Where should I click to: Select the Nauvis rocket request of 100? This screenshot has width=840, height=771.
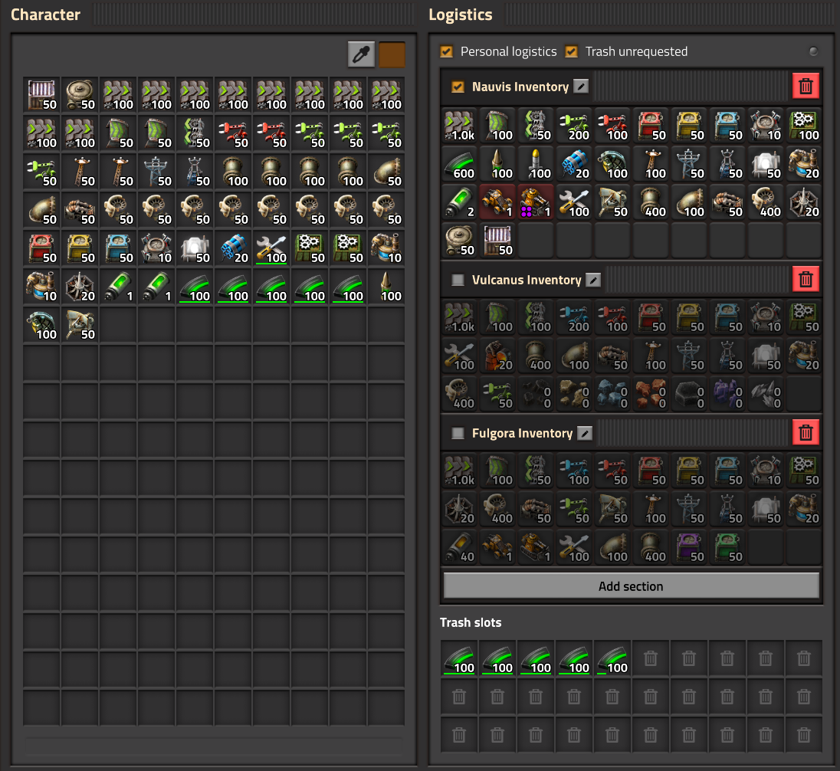point(536,165)
